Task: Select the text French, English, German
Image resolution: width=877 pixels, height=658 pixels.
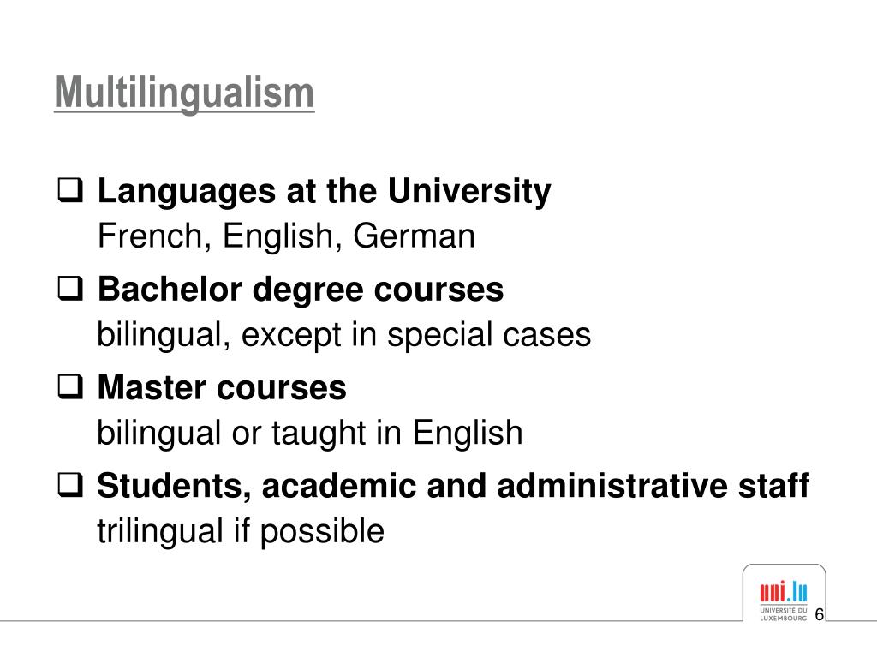Action: (x=286, y=236)
